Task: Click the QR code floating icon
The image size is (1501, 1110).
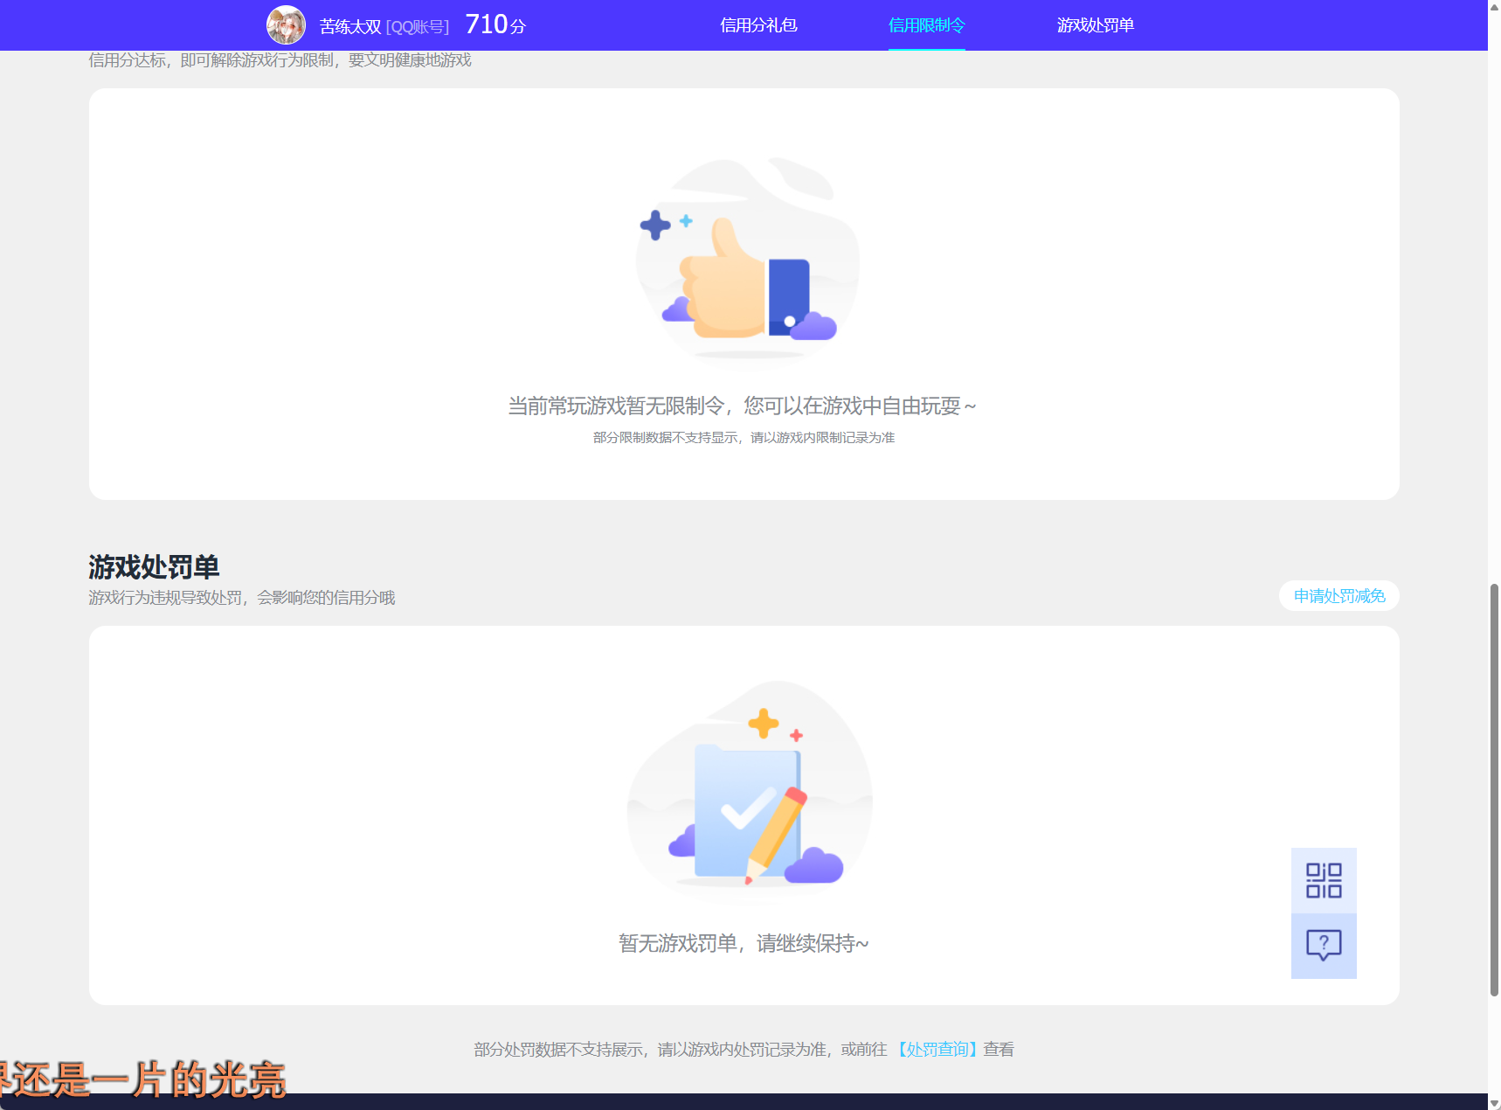Action: [1324, 880]
